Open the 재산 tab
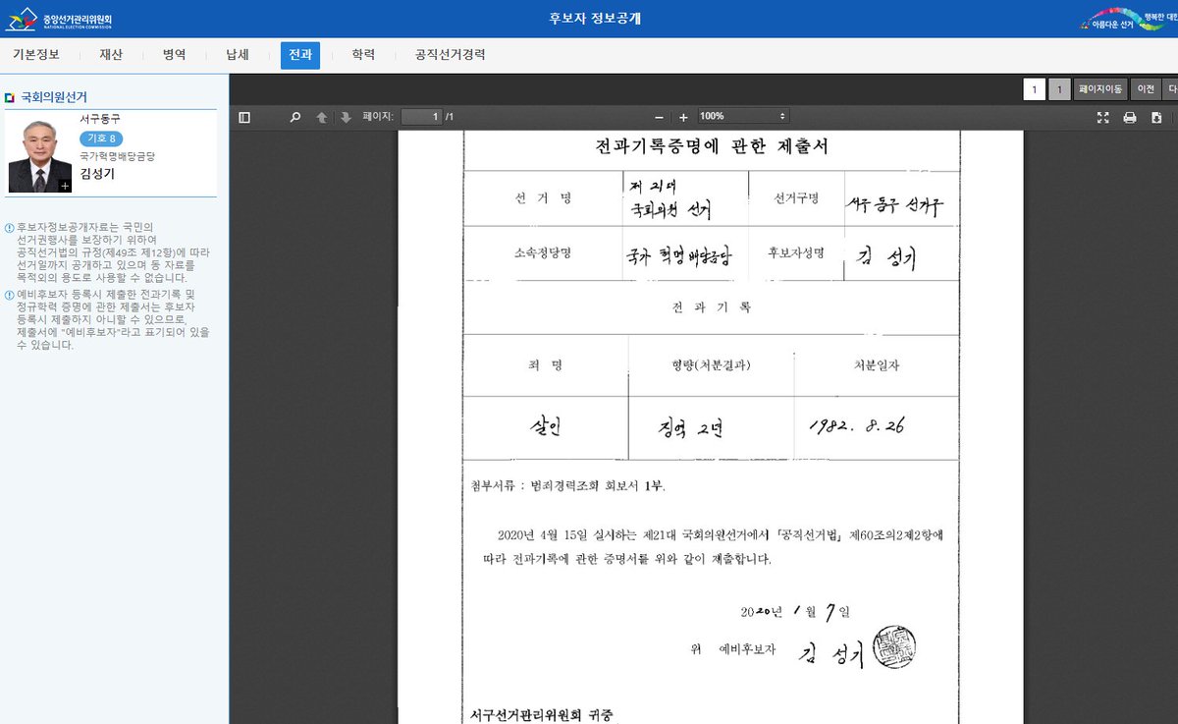The width and height of the screenshot is (1178, 724). coord(111,55)
